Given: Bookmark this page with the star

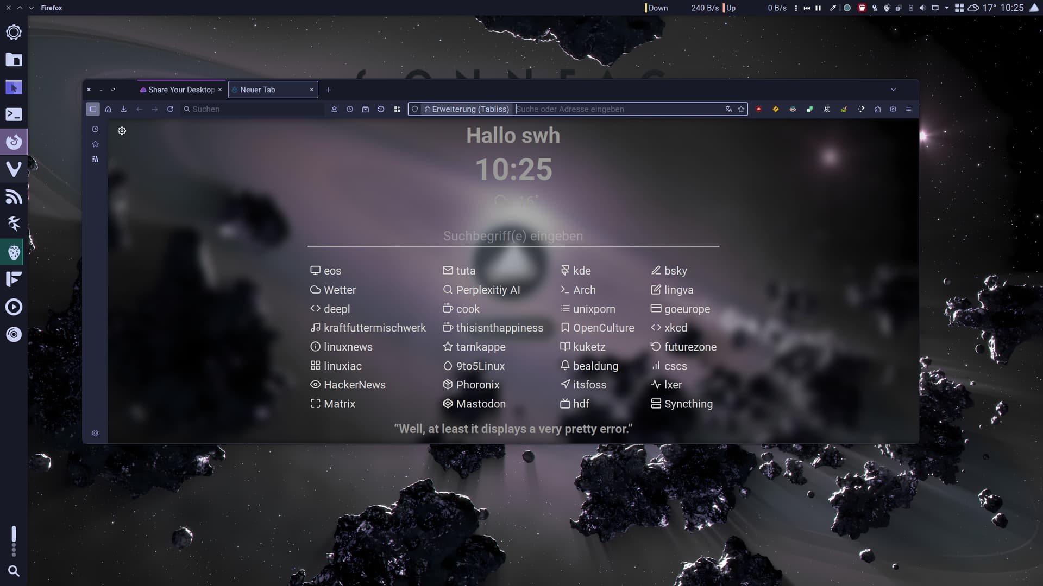Looking at the screenshot, I should pyautogui.click(x=741, y=109).
